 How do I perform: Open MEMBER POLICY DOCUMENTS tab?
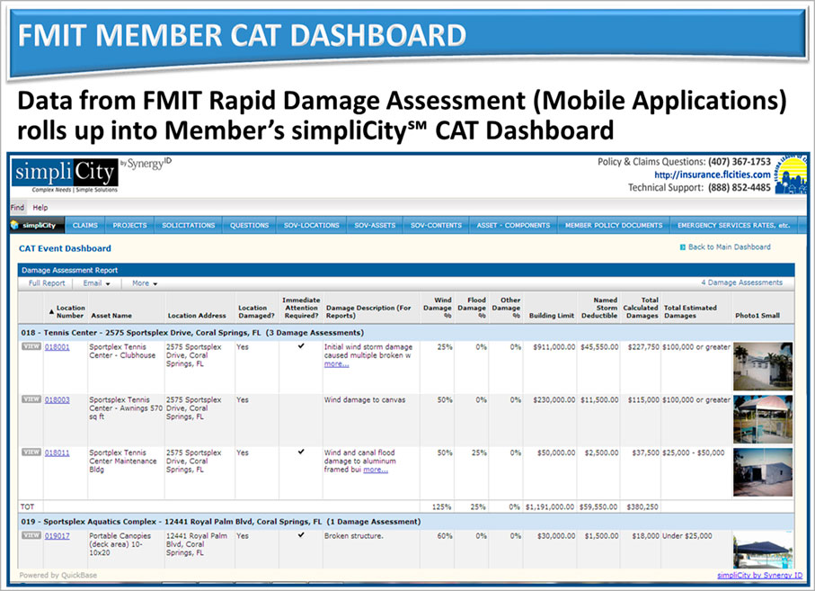coord(614,225)
